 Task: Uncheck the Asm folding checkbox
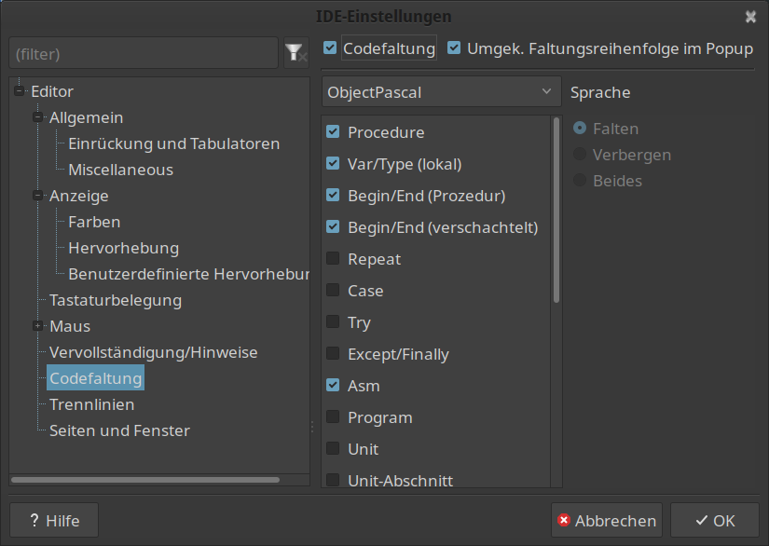coord(333,385)
